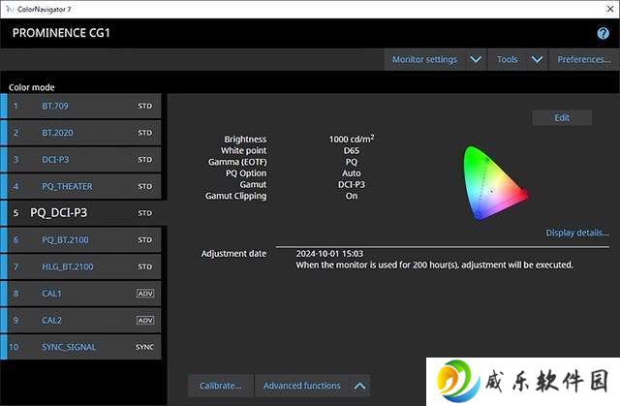The height and width of the screenshot is (406, 620).
Task: Click the Monitor settings button
Action: 424,60
